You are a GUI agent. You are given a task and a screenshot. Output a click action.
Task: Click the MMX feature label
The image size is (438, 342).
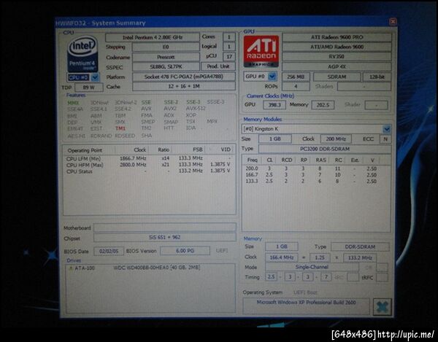(x=73, y=103)
